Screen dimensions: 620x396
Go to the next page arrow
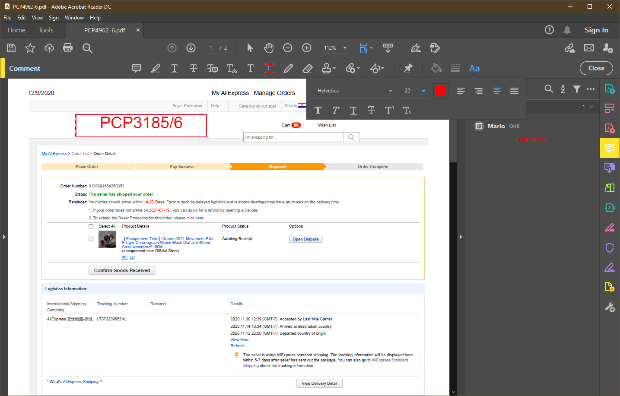tap(191, 48)
